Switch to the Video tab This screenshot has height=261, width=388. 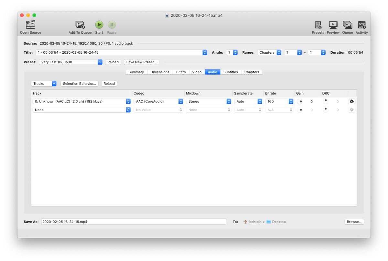tap(197, 72)
